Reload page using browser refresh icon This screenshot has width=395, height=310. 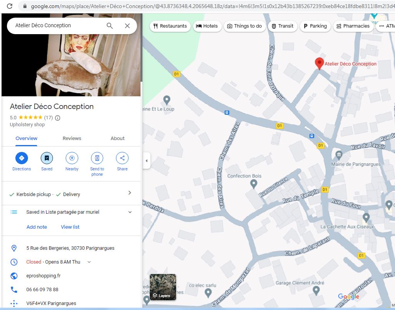pos(10,6)
